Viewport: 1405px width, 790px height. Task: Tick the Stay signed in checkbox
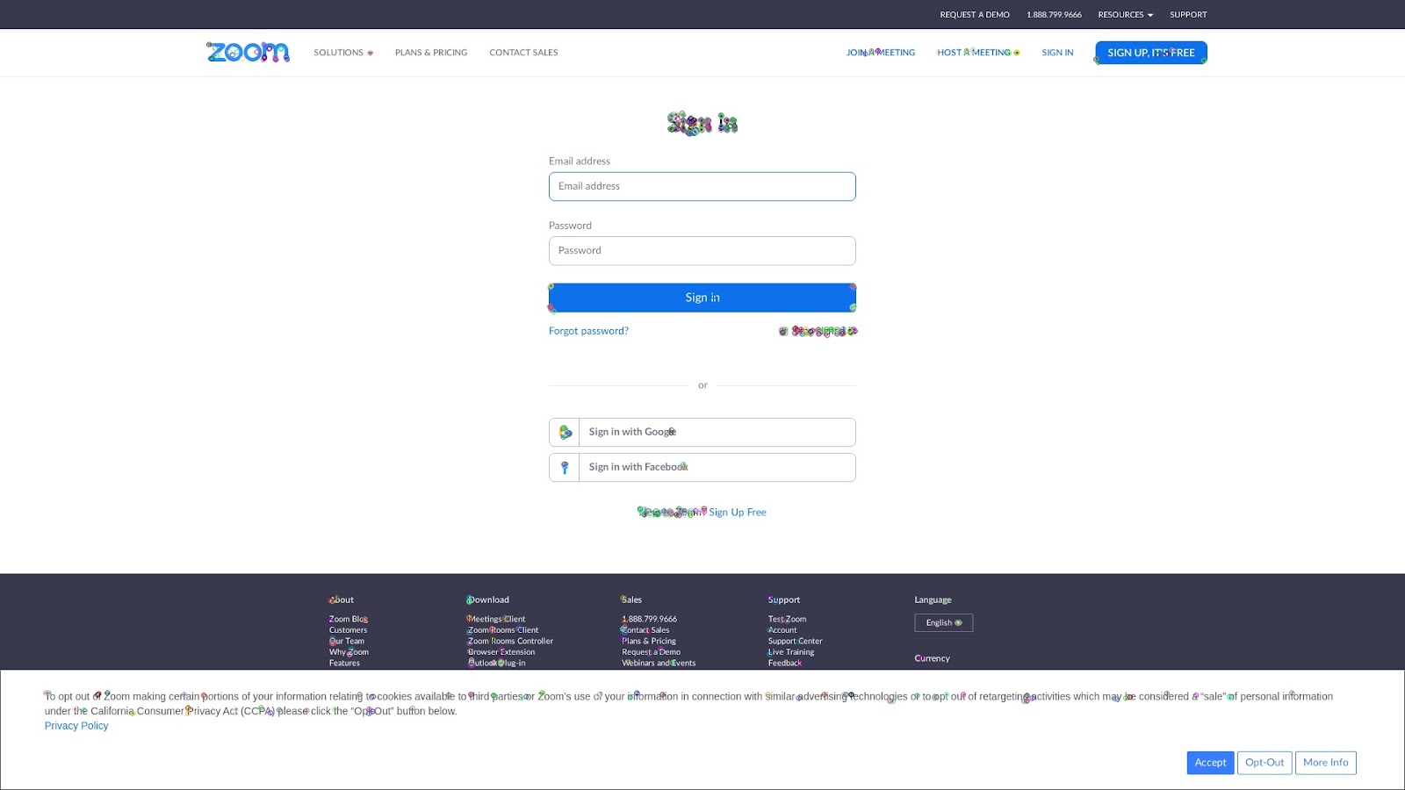pos(783,332)
